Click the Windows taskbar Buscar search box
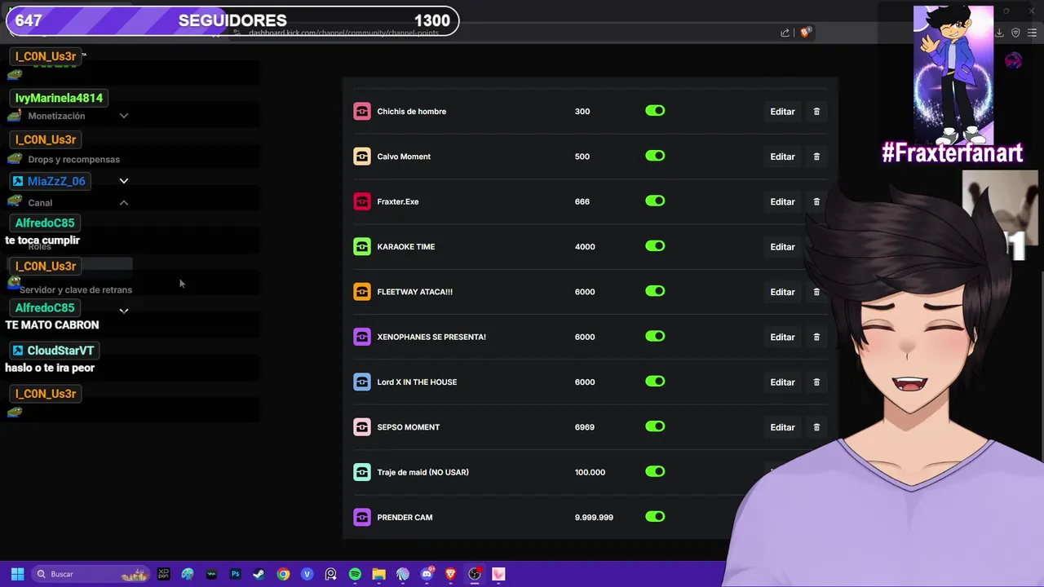 click(91, 574)
